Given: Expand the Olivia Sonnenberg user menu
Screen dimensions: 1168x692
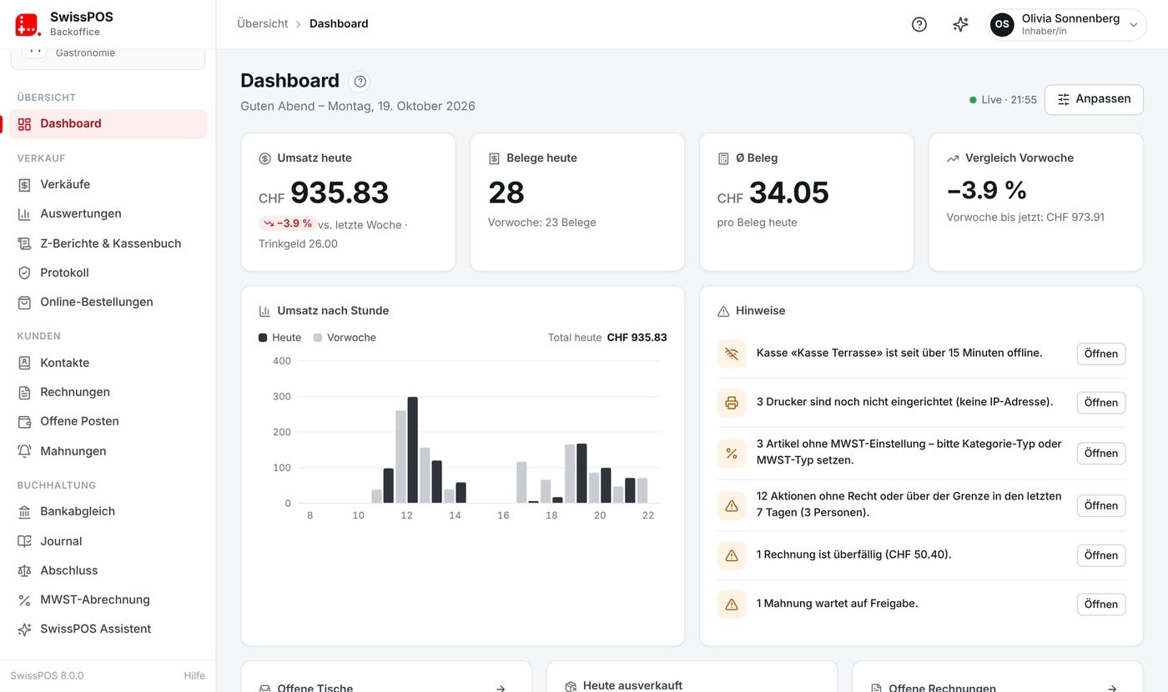Looking at the screenshot, I should [1066, 24].
